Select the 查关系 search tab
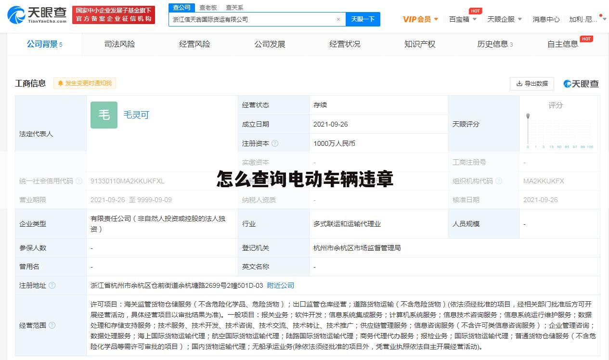Screen dimensions: 609x360 (234, 8)
